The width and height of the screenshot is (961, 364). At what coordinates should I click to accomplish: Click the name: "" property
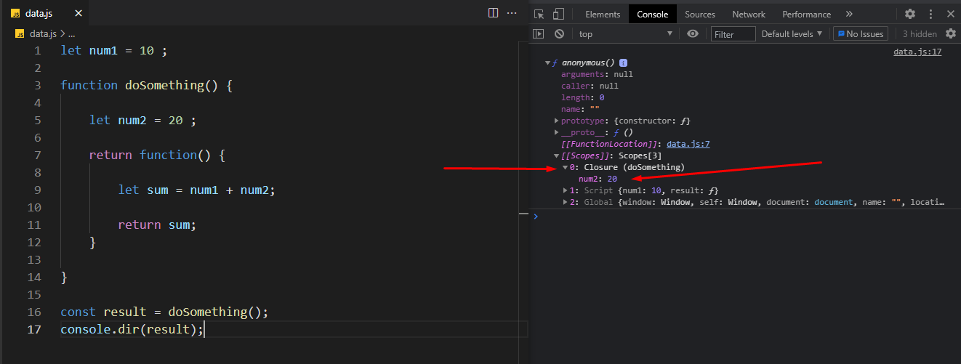(580, 109)
